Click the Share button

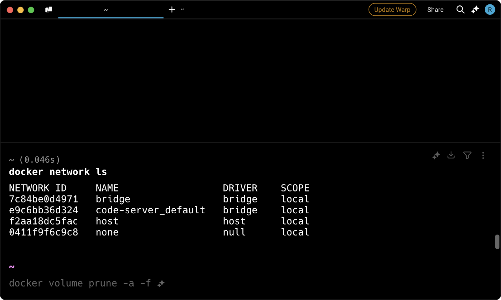[435, 10]
